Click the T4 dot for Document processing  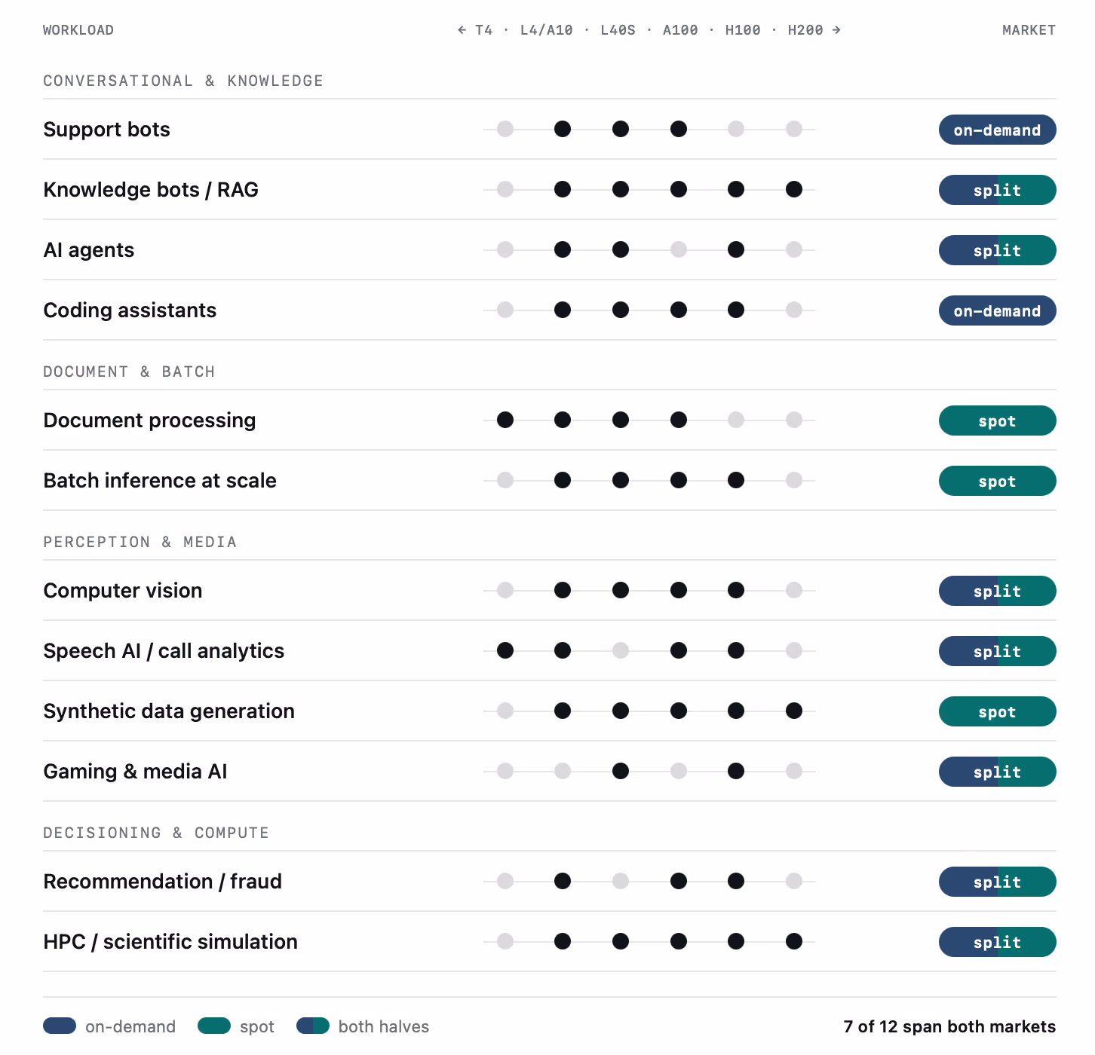click(x=505, y=420)
